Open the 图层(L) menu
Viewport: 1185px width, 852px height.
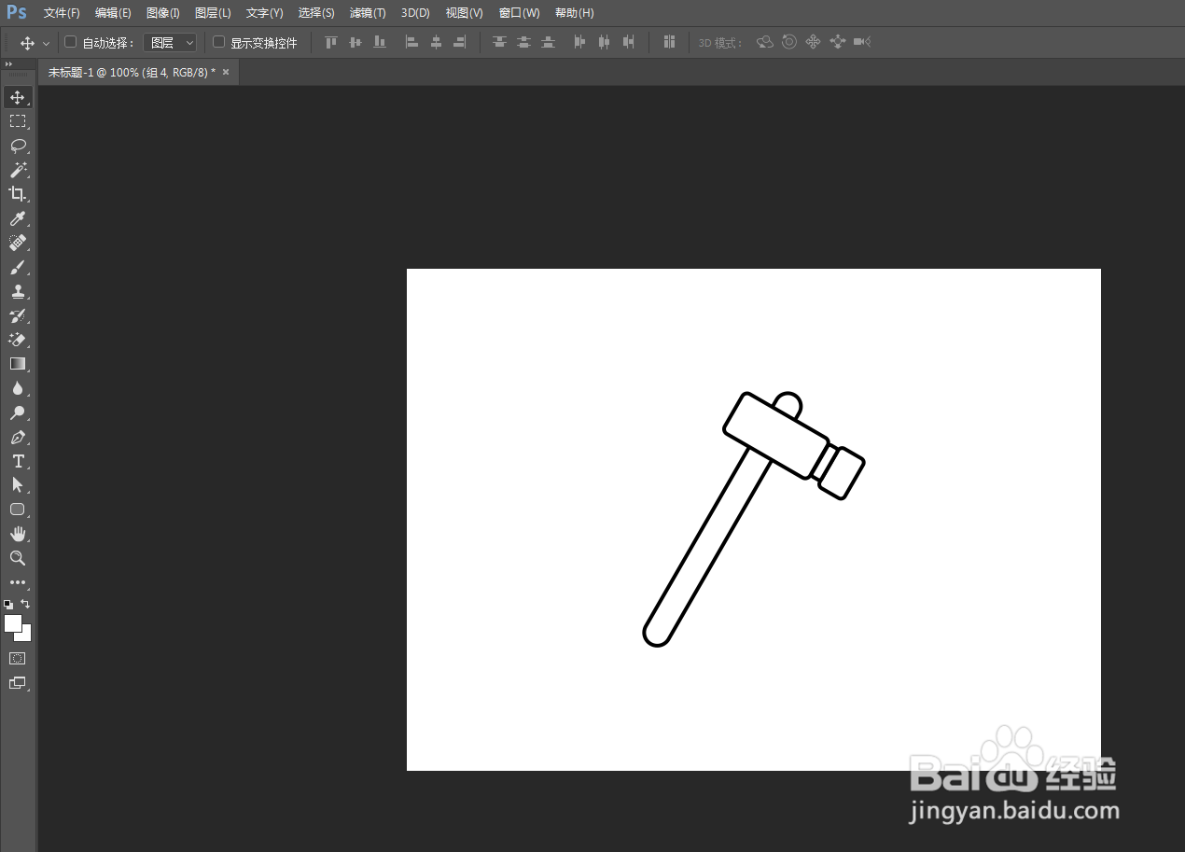click(213, 13)
